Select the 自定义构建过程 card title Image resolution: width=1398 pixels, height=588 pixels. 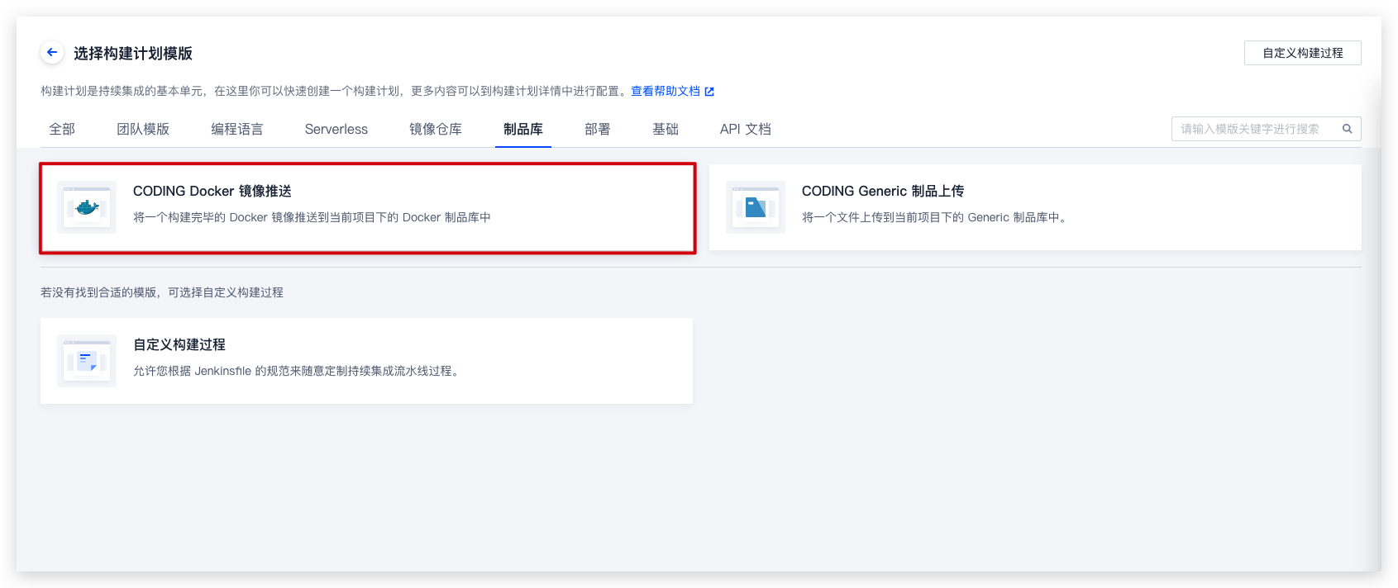pos(179,344)
